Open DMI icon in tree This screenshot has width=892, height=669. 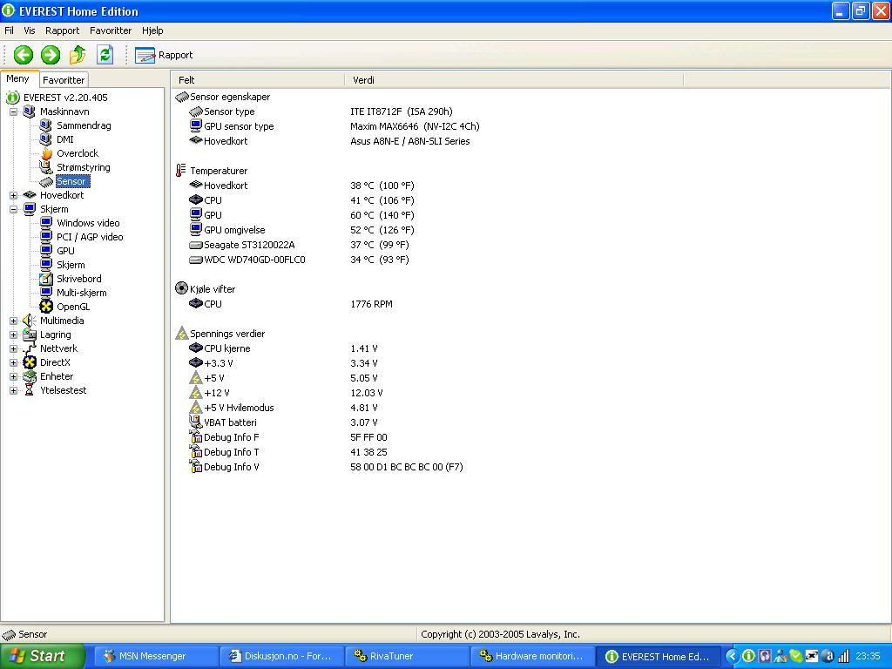46,139
